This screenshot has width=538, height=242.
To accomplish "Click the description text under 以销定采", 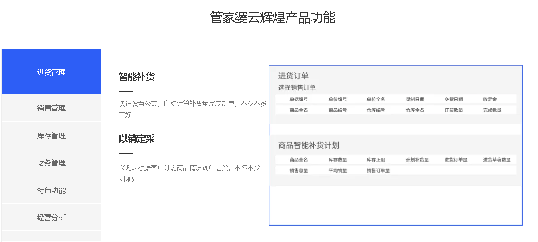I will pyautogui.click(x=189, y=173).
